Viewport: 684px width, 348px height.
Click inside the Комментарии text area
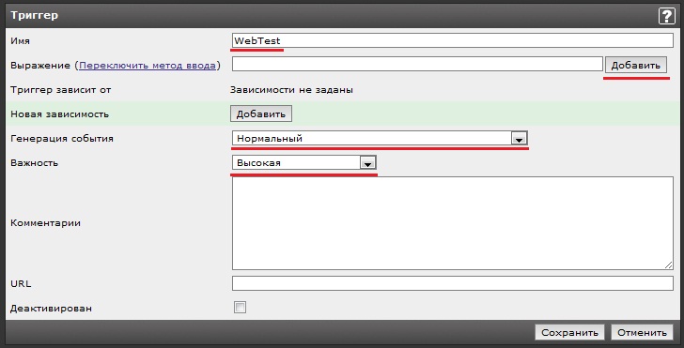[452, 223]
